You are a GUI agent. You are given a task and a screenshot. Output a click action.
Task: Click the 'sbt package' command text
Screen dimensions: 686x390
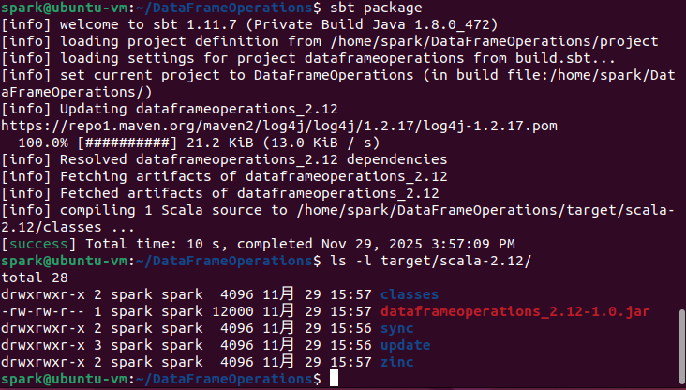tap(376, 7)
